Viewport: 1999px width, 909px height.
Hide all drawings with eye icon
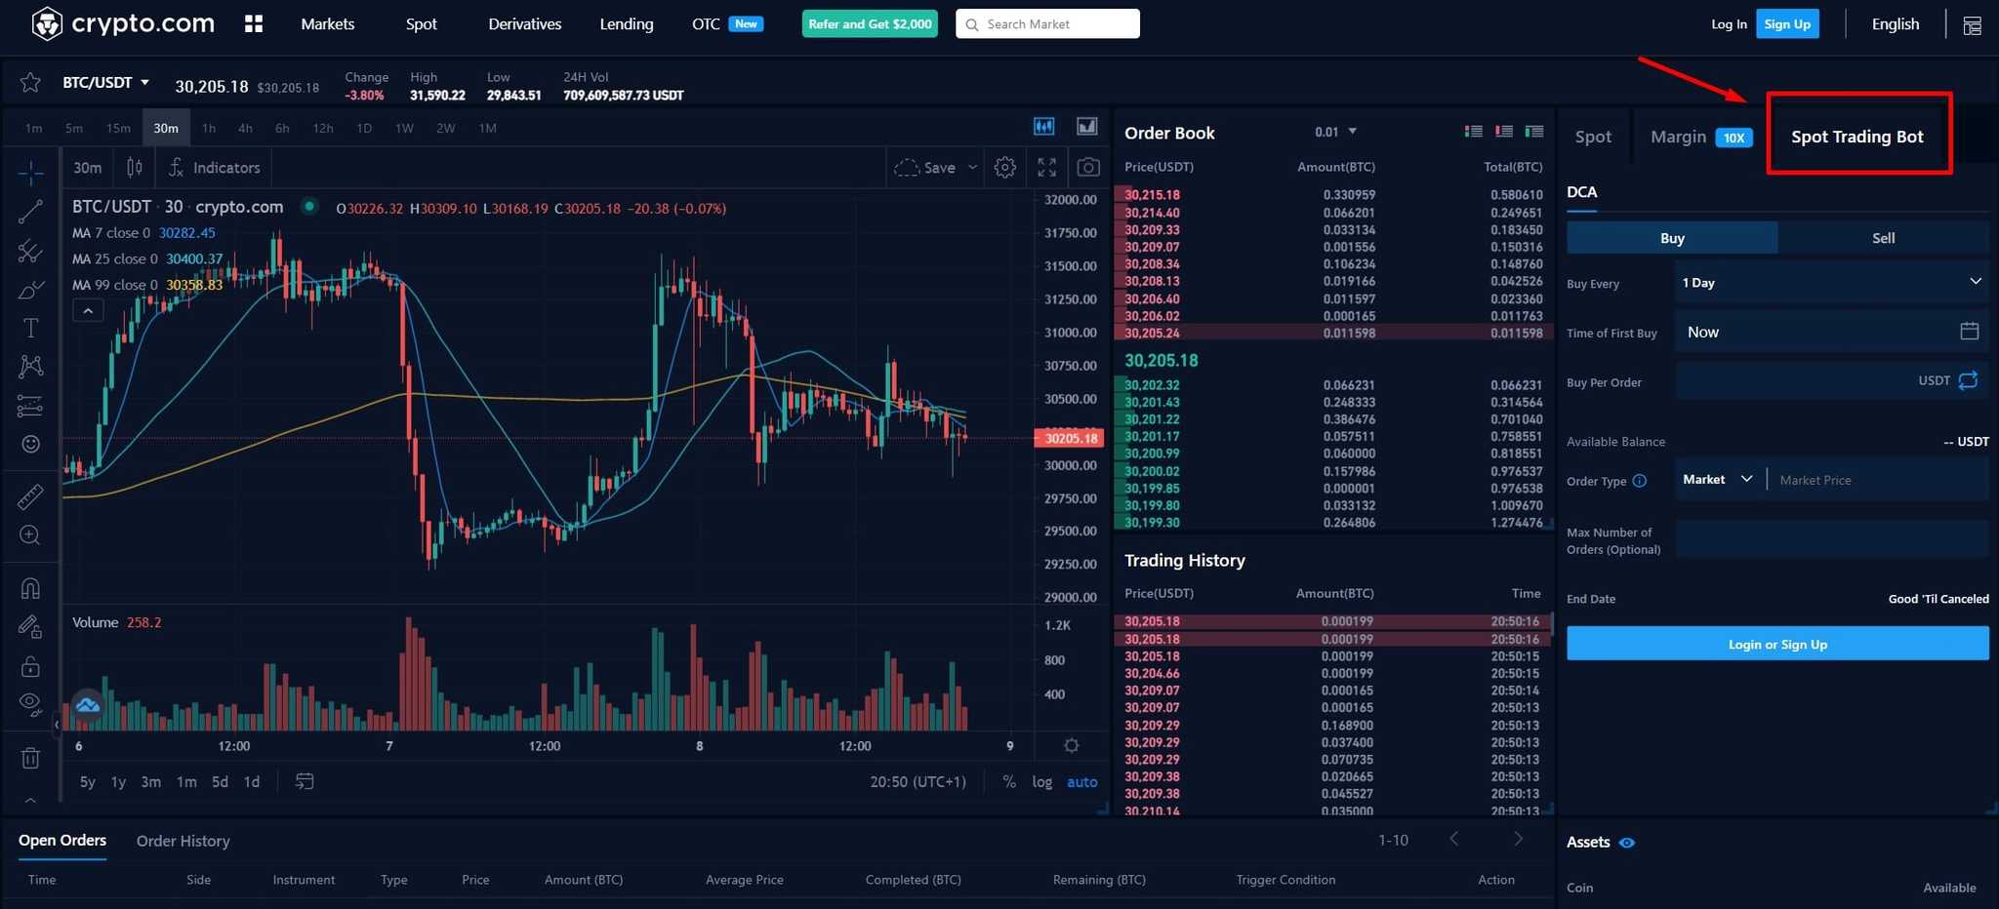click(30, 704)
